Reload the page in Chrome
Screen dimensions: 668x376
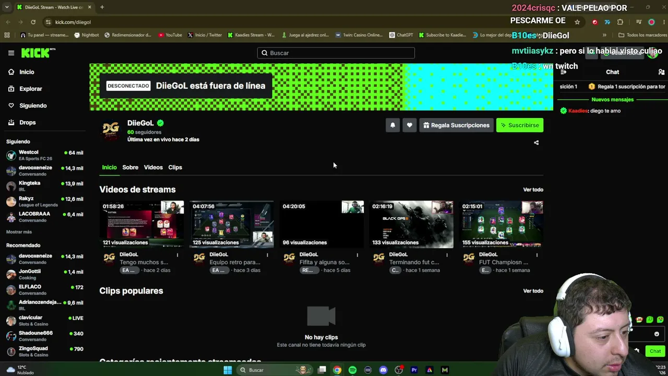tap(33, 22)
